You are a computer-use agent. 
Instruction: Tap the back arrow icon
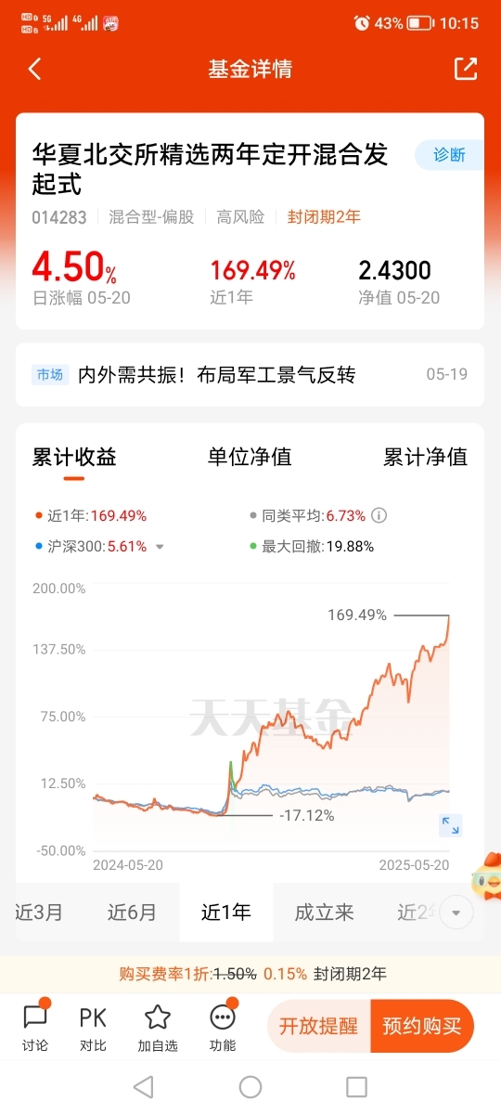tap(35, 69)
